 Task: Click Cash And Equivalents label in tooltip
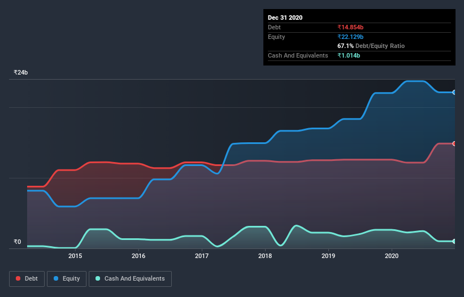pyautogui.click(x=298, y=55)
